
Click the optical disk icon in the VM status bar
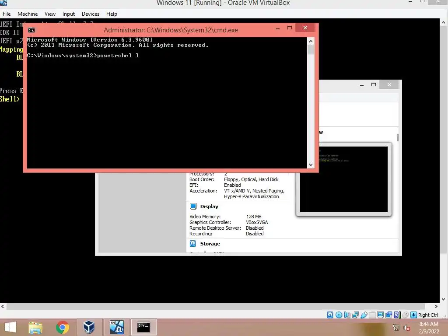(339, 315)
